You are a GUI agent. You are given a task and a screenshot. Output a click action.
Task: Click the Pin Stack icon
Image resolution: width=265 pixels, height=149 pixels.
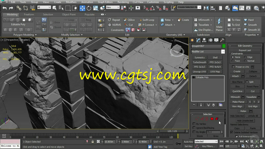coord(194,105)
